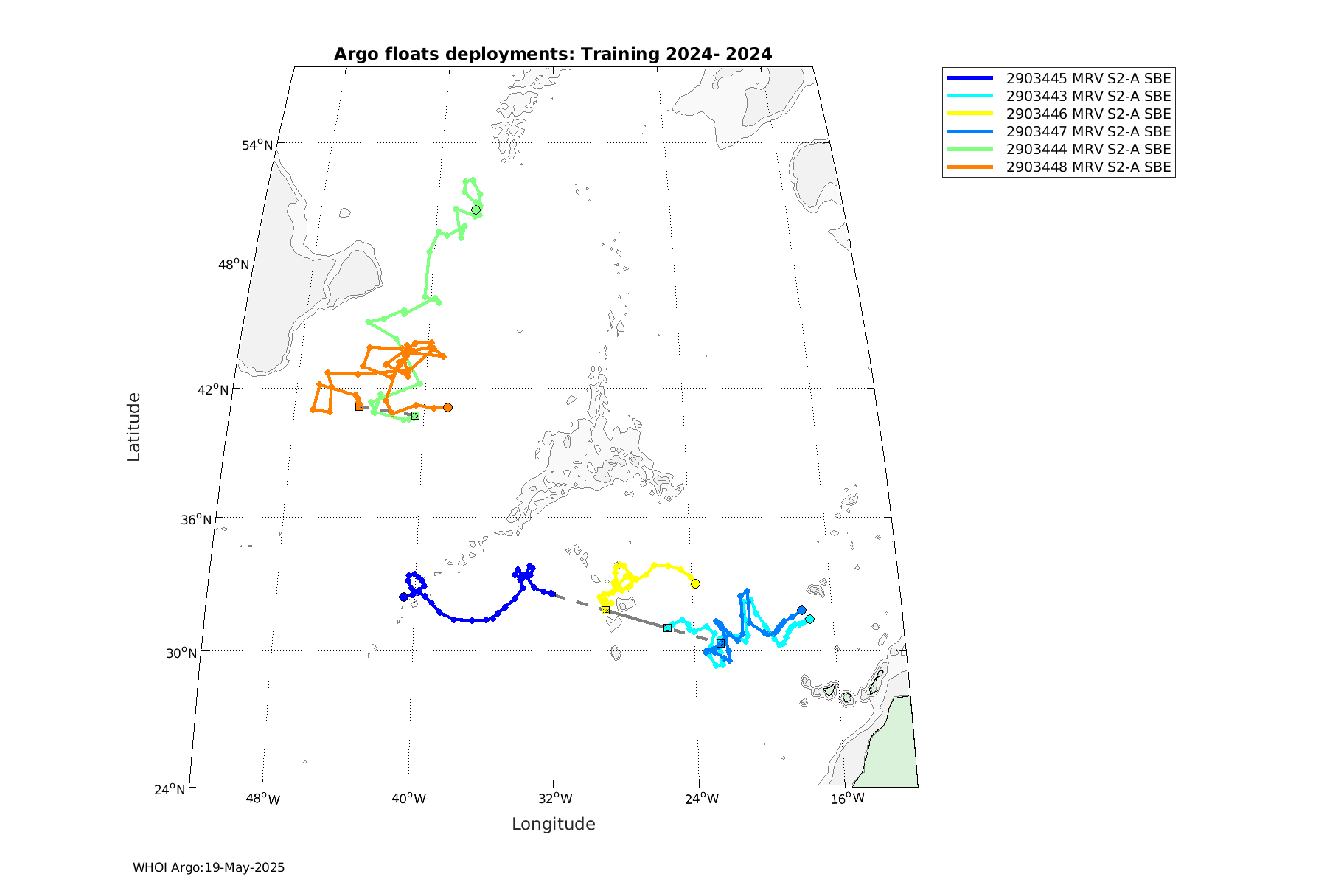Image resolution: width=1327 pixels, height=885 pixels.
Task: Click the dark blue line swatch for 2903445
Action: point(970,78)
